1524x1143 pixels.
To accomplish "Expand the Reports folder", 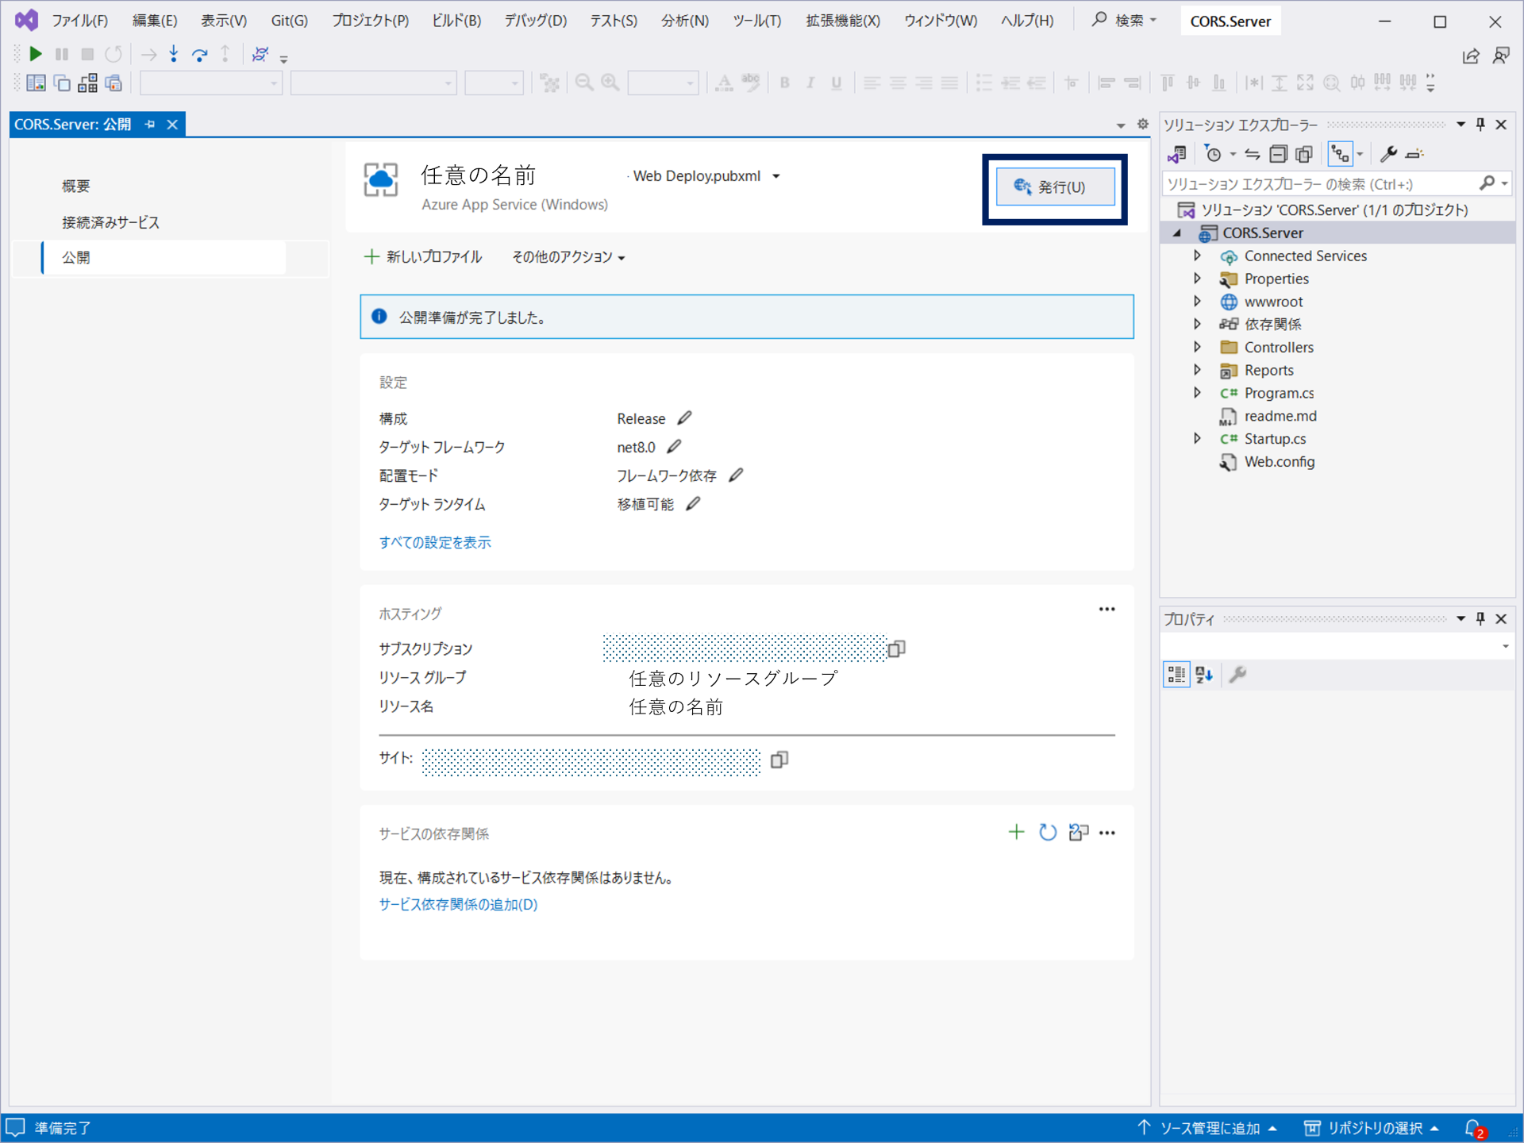I will coord(1197,370).
